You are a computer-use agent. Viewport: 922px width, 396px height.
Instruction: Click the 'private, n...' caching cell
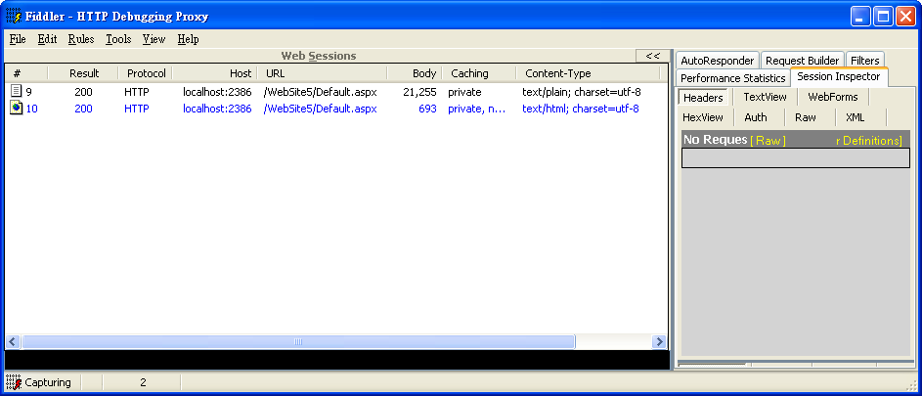pos(476,109)
